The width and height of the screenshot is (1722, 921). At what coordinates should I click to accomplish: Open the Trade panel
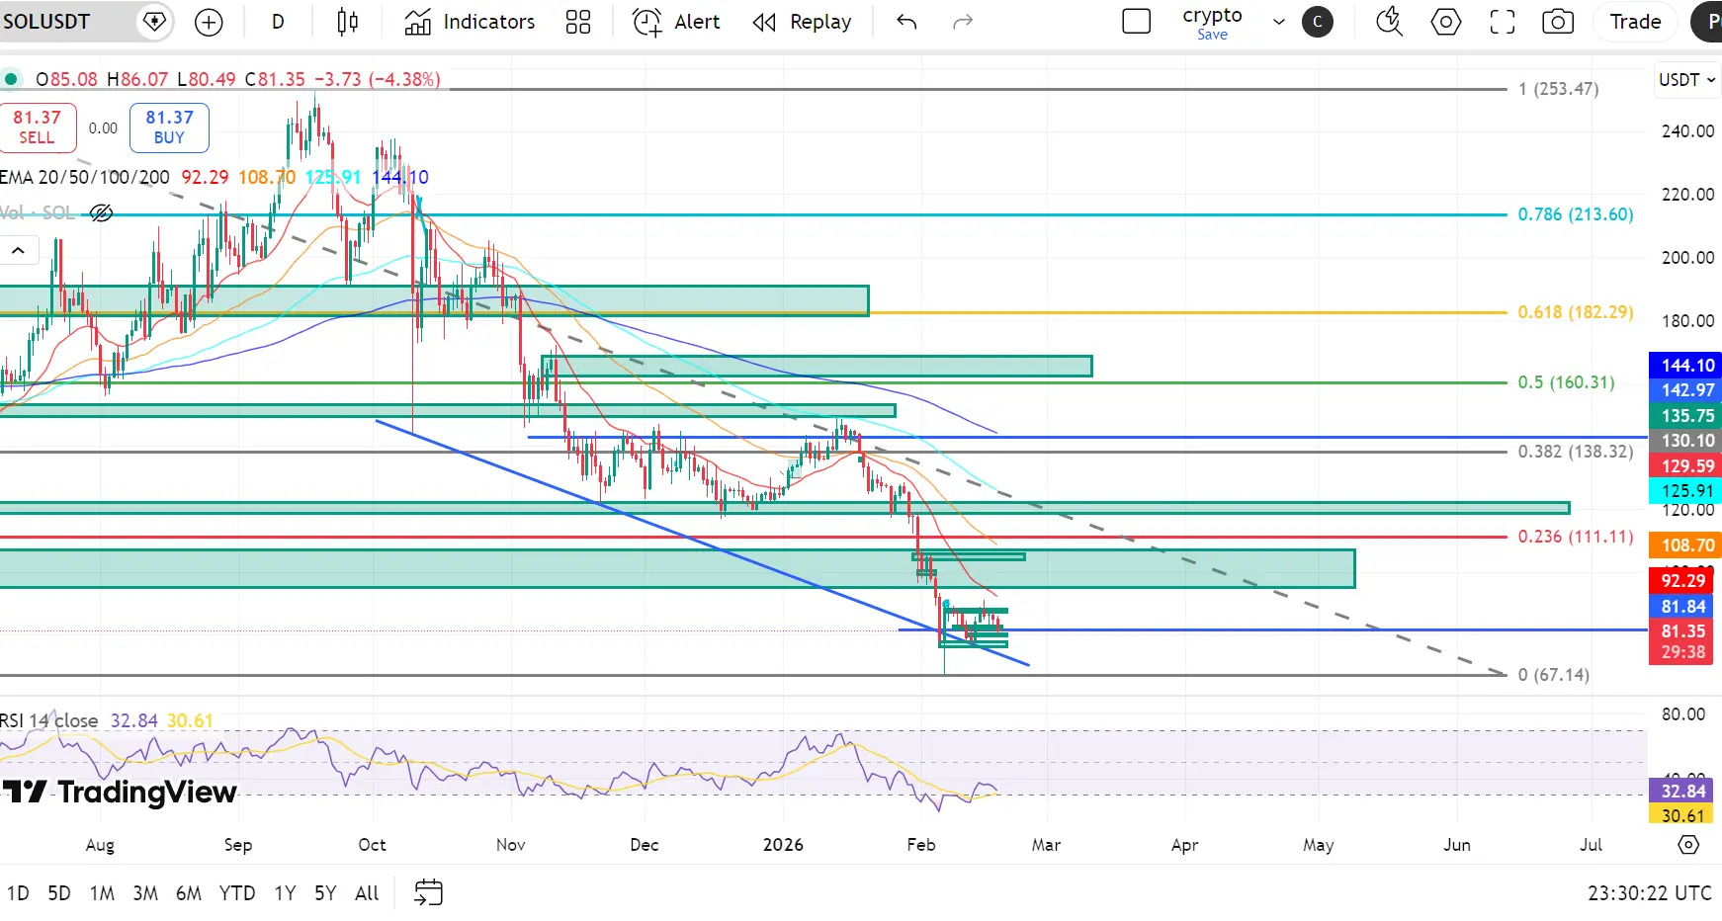(1635, 22)
